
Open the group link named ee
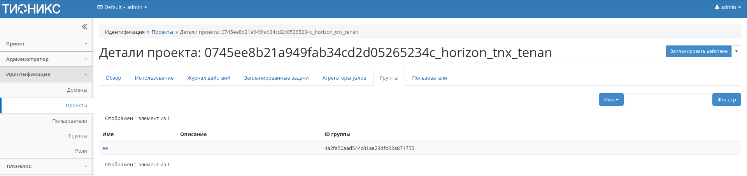click(105, 148)
